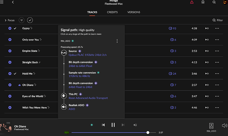Switch to the VERSIONS tab
The image size is (228, 136).
[134, 12]
